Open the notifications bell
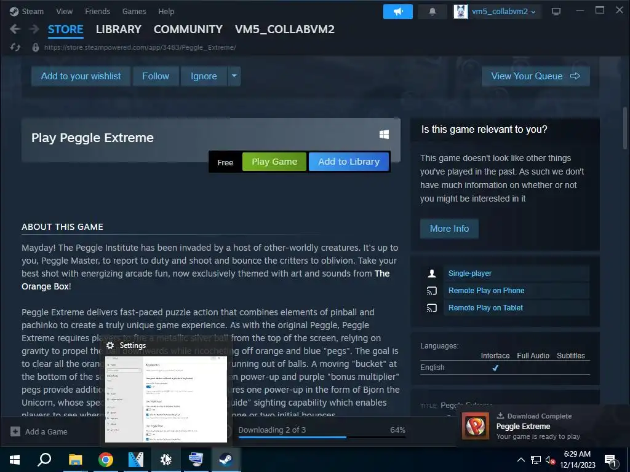Image resolution: width=630 pixels, height=472 pixels. [x=433, y=12]
